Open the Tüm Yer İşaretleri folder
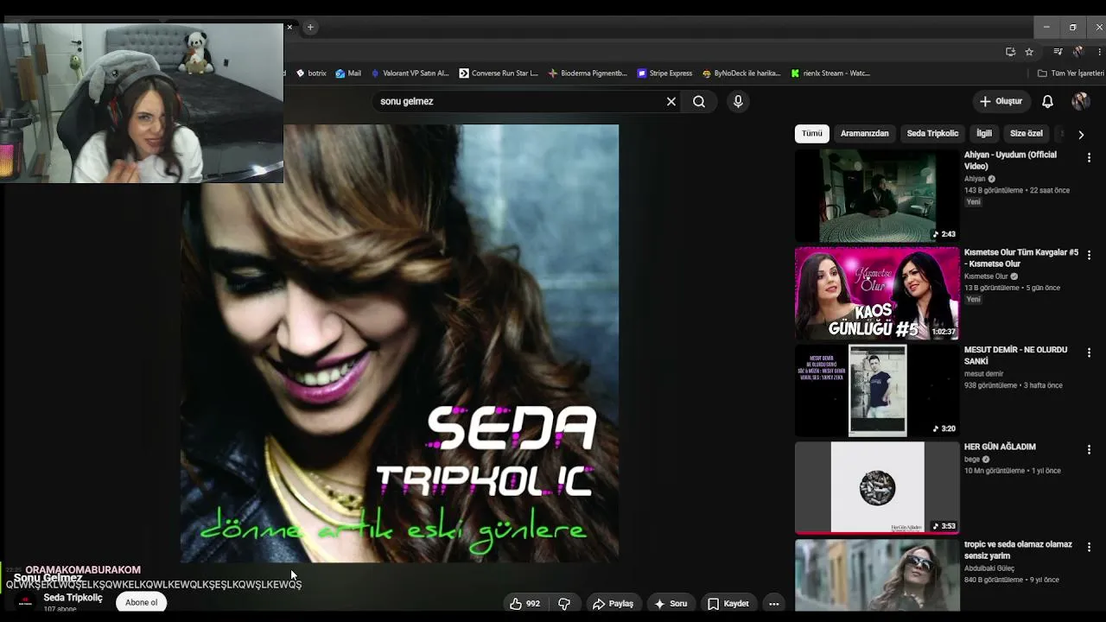The image size is (1106, 622). [1071, 73]
